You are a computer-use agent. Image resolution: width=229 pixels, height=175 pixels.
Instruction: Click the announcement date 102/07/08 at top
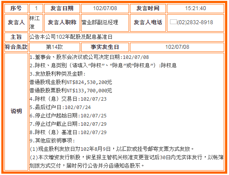click(105, 8)
